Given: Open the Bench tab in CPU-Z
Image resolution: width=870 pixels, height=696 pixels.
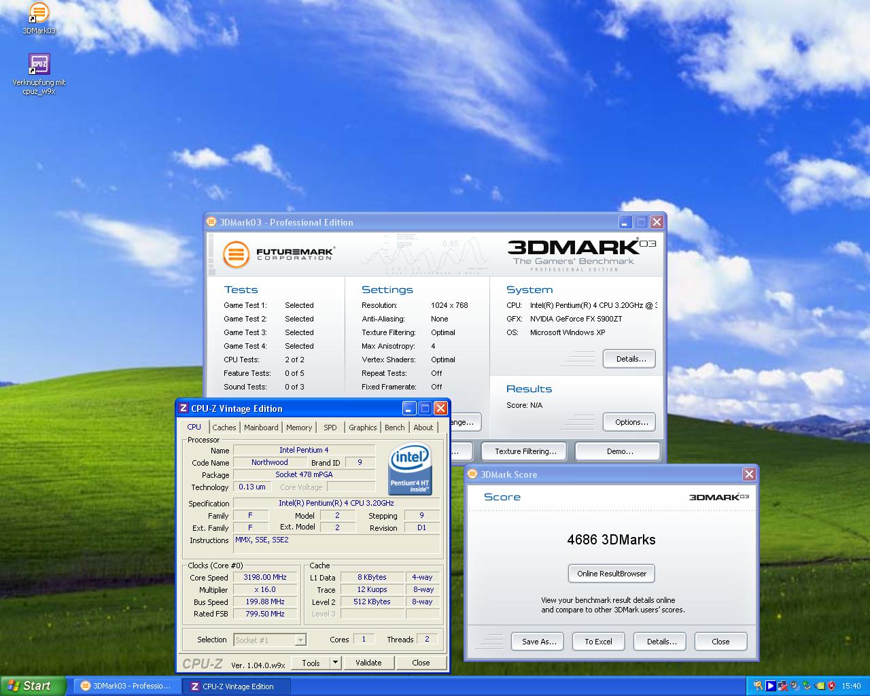Looking at the screenshot, I should pos(394,428).
